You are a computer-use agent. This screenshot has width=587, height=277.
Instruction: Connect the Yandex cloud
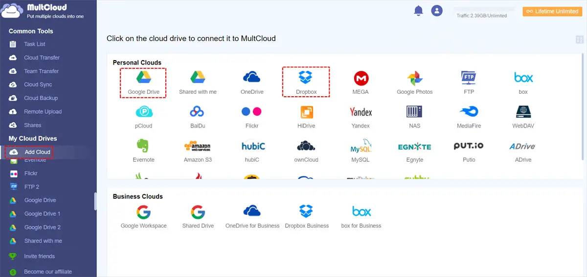pos(361,116)
